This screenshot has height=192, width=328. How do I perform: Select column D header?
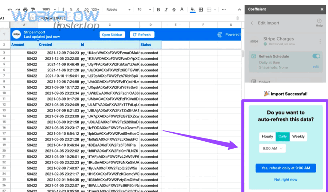(151, 25)
